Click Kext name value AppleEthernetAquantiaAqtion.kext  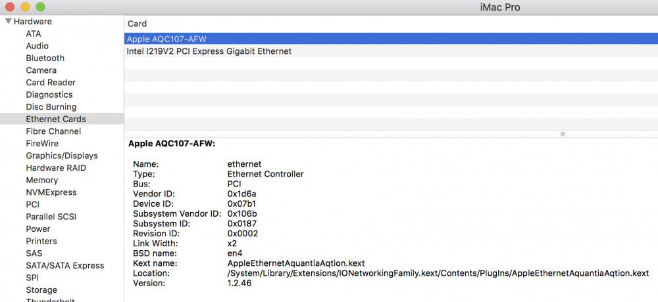296,263
